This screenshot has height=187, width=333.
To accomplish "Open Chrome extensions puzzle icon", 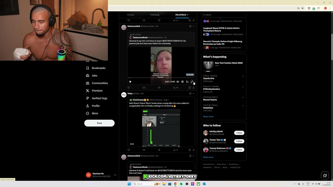I will (x=318, y=8).
